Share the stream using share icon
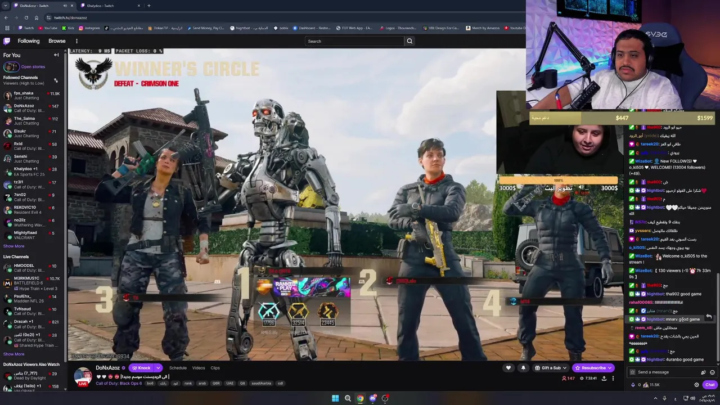 click(604, 379)
